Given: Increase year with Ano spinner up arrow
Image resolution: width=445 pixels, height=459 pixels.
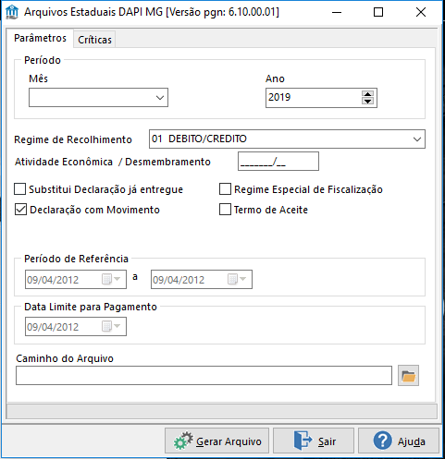Looking at the screenshot, I should tap(367, 94).
